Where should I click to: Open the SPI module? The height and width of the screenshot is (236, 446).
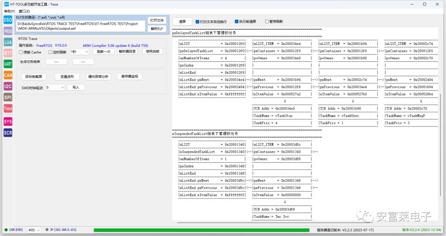(x=8, y=97)
